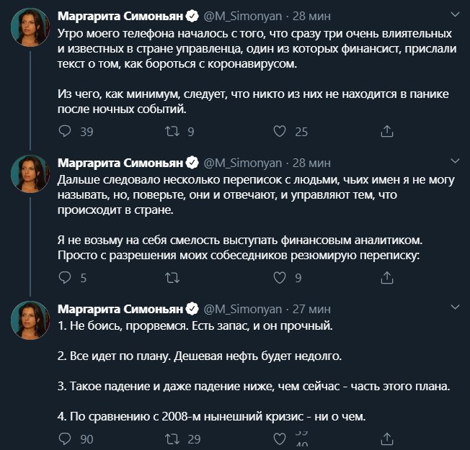Like the first tweet with 25 likes
Screen dimensions: 470x450
(x=280, y=131)
